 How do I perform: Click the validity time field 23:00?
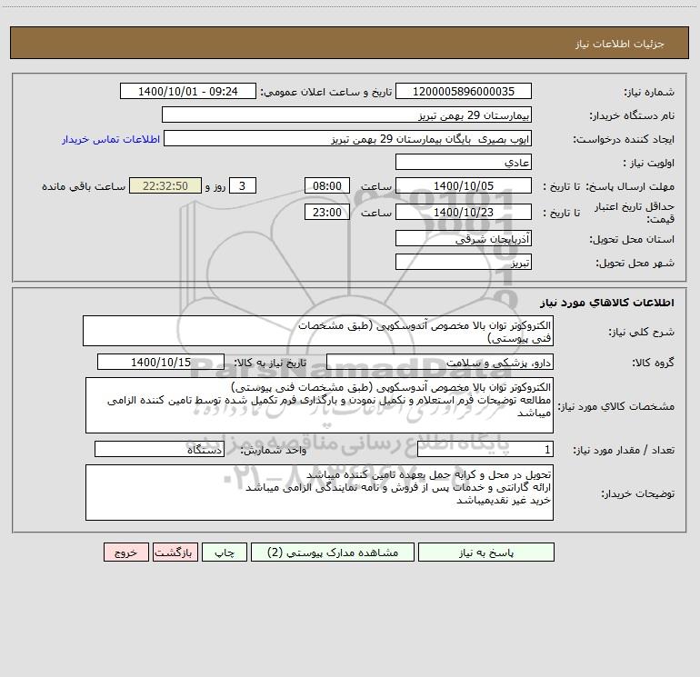coord(326,212)
